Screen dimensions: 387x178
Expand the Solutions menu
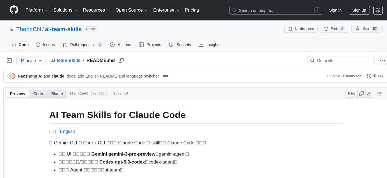pyautogui.click(x=65, y=10)
